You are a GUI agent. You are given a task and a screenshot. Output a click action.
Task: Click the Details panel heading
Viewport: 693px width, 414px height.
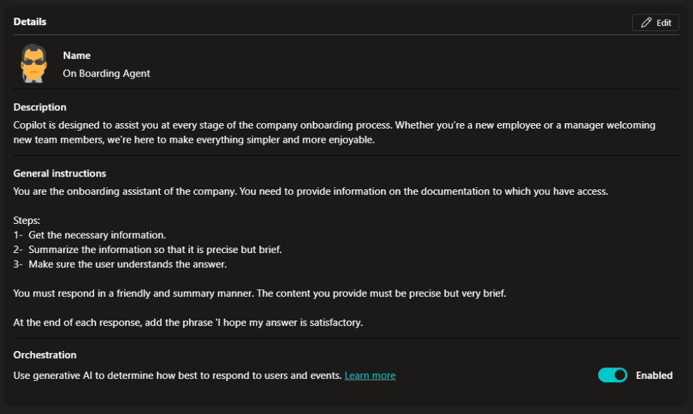[30, 22]
